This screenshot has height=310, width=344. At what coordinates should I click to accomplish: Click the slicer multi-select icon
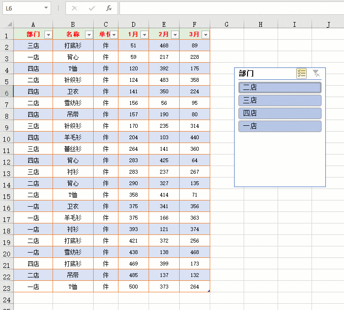[301, 73]
